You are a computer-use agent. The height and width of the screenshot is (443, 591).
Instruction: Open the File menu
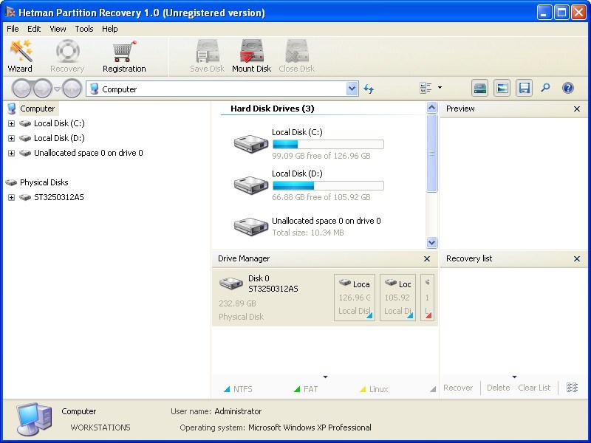coord(12,29)
